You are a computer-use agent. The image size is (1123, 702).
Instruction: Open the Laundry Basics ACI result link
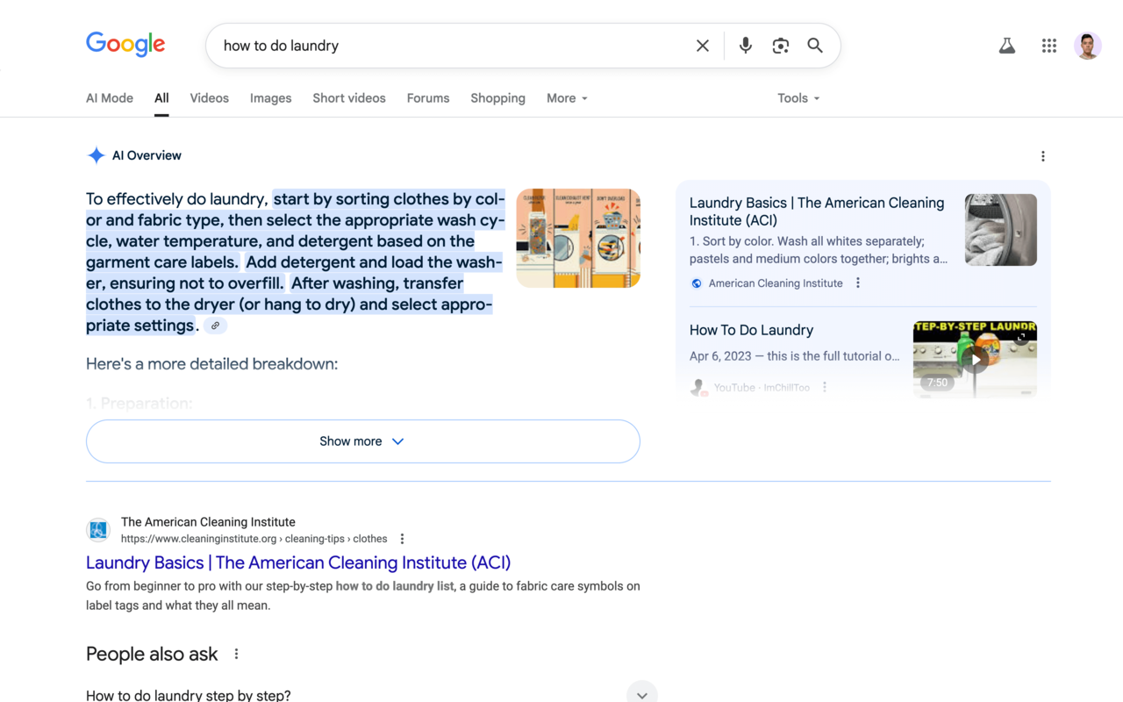[x=297, y=562]
